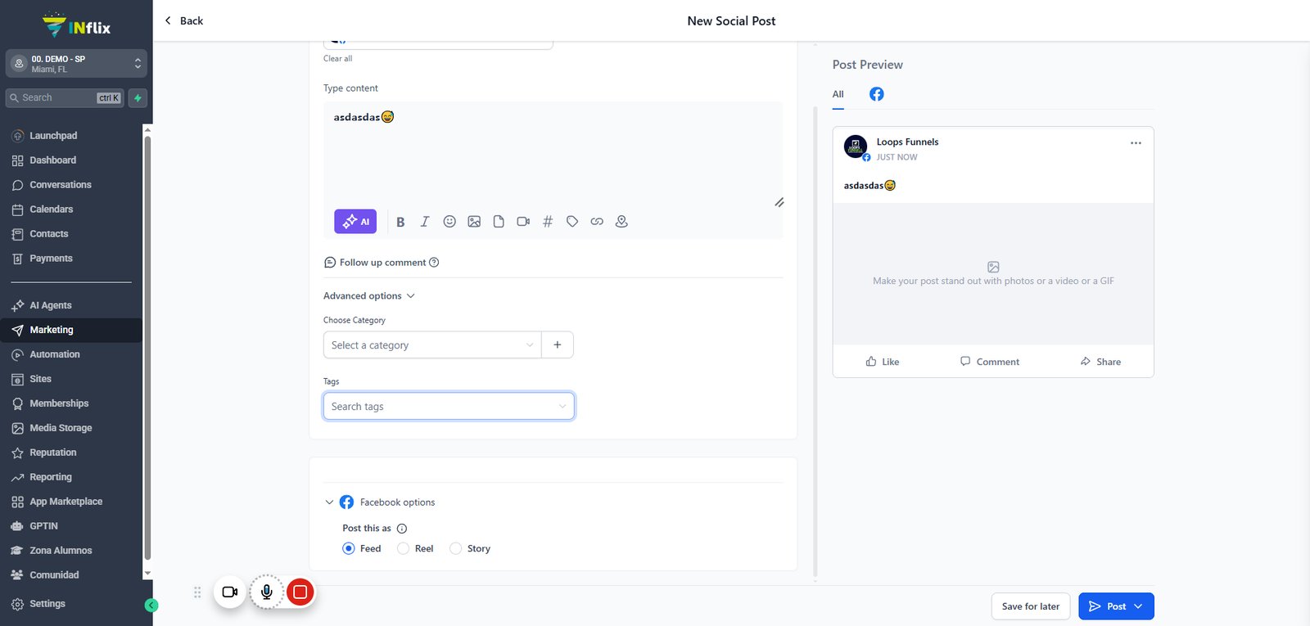Screen dimensions: 1310x626
Task: Insert a hashtag via the # icon
Action: 548,222
